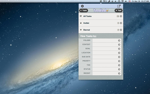Open the All Tasks list
The height and width of the screenshot is (94, 150).
click(x=101, y=16)
